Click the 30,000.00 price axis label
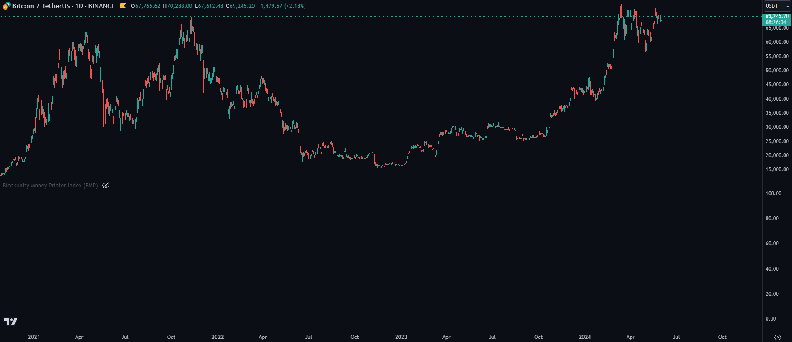Viewport: 792px width, 342px height. pyautogui.click(x=777, y=127)
